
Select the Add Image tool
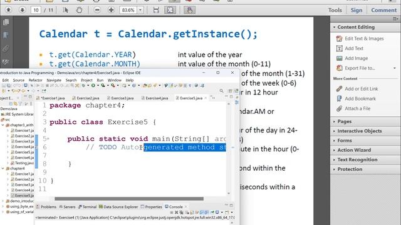point(357,58)
